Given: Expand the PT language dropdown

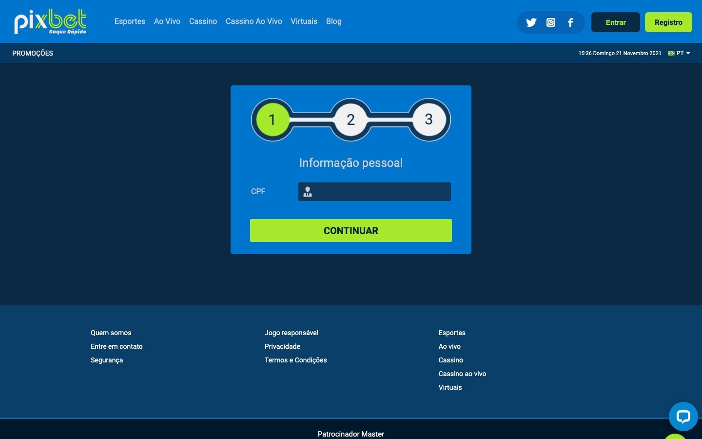Looking at the screenshot, I should click(683, 53).
